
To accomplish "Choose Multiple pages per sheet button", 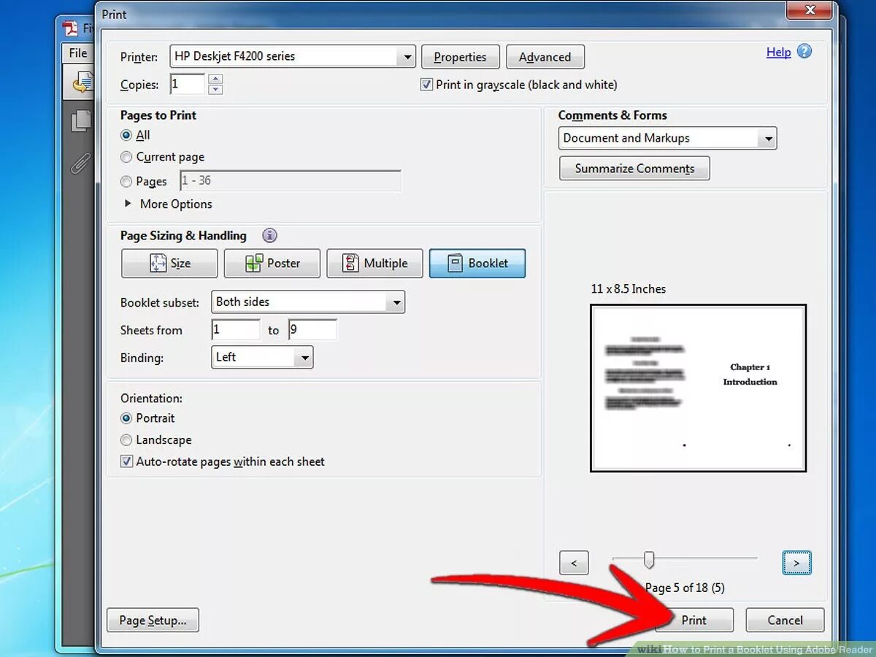I will tap(375, 264).
